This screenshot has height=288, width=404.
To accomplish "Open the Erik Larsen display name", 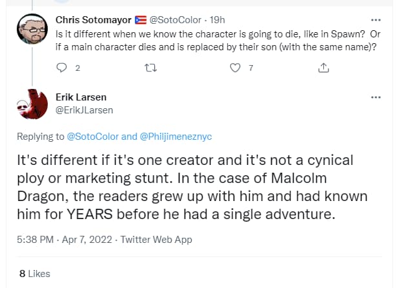I will pos(81,97).
